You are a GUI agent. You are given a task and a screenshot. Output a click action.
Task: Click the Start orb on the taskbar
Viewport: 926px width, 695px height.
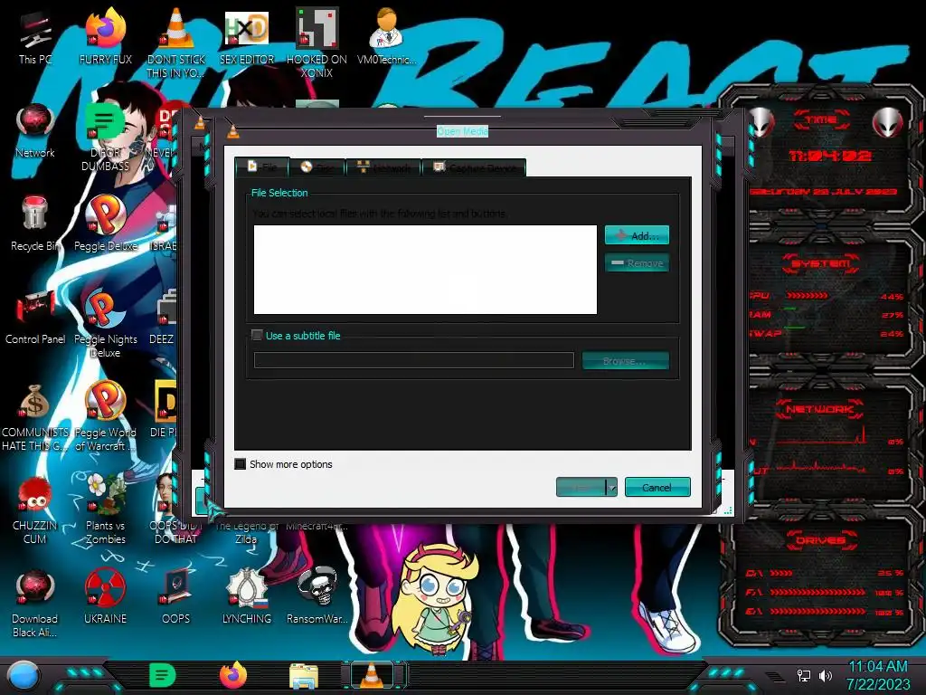click(24, 675)
